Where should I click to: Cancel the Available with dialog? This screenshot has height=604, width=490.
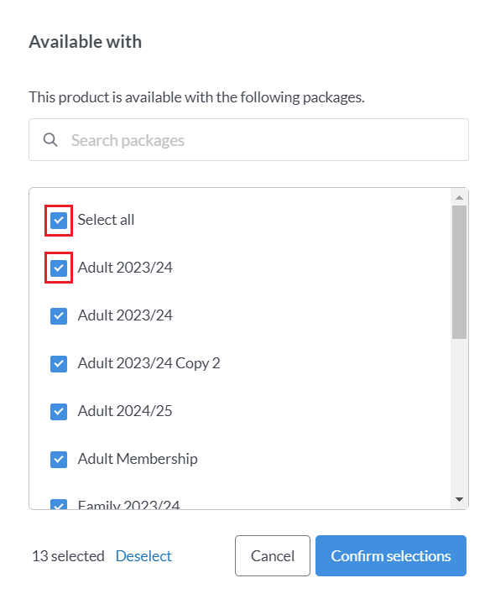click(273, 555)
